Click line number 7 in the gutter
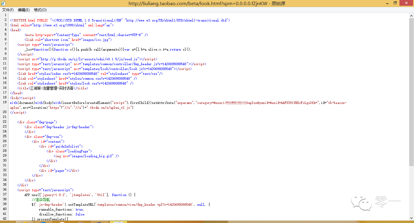The image size is (414, 223). [5, 44]
